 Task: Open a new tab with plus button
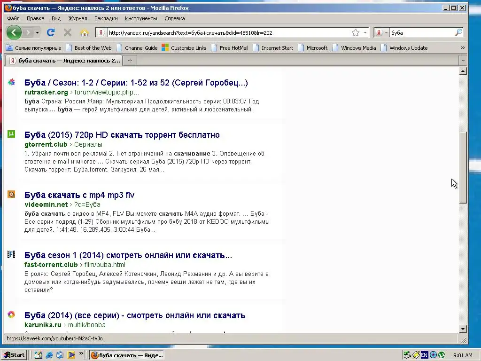(x=130, y=61)
